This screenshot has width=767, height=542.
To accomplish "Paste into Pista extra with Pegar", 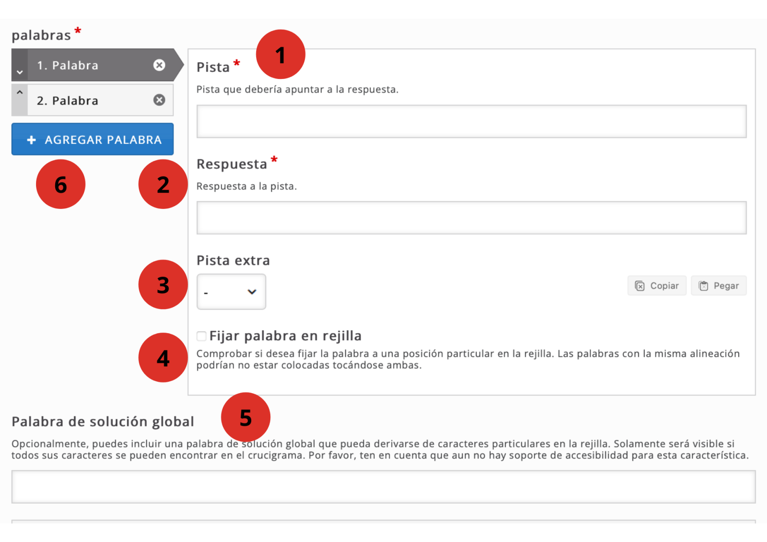I will [719, 286].
